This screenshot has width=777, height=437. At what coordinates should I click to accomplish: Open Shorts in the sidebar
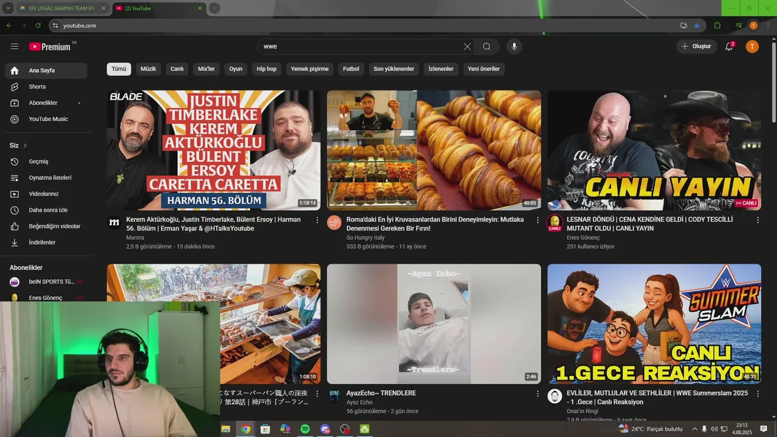[46, 87]
